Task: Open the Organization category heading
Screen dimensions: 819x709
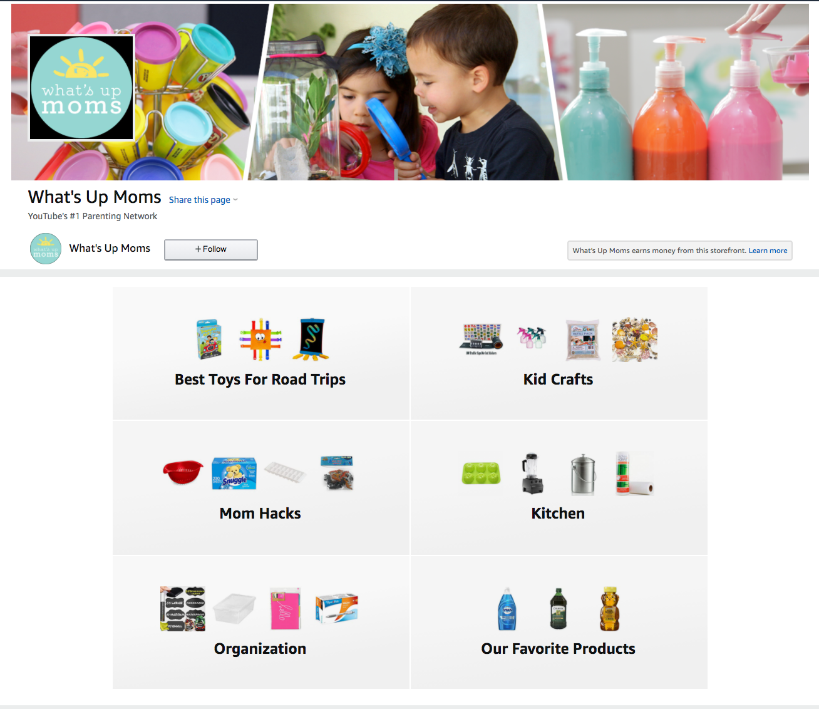Action: click(260, 649)
